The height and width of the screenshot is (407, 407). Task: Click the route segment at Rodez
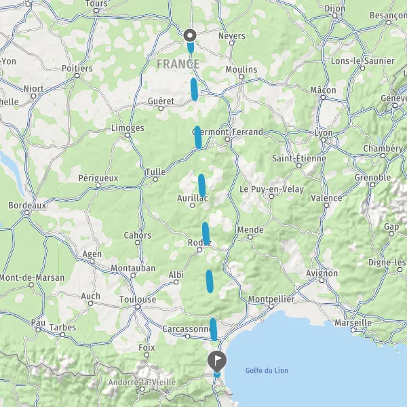[x=206, y=233]
